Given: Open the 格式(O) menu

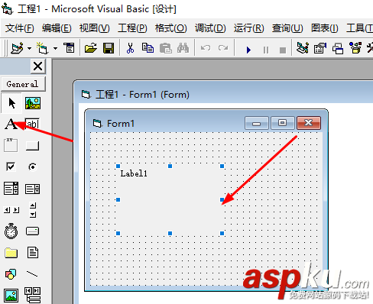Looking at the screenshot, I should 171,28.
